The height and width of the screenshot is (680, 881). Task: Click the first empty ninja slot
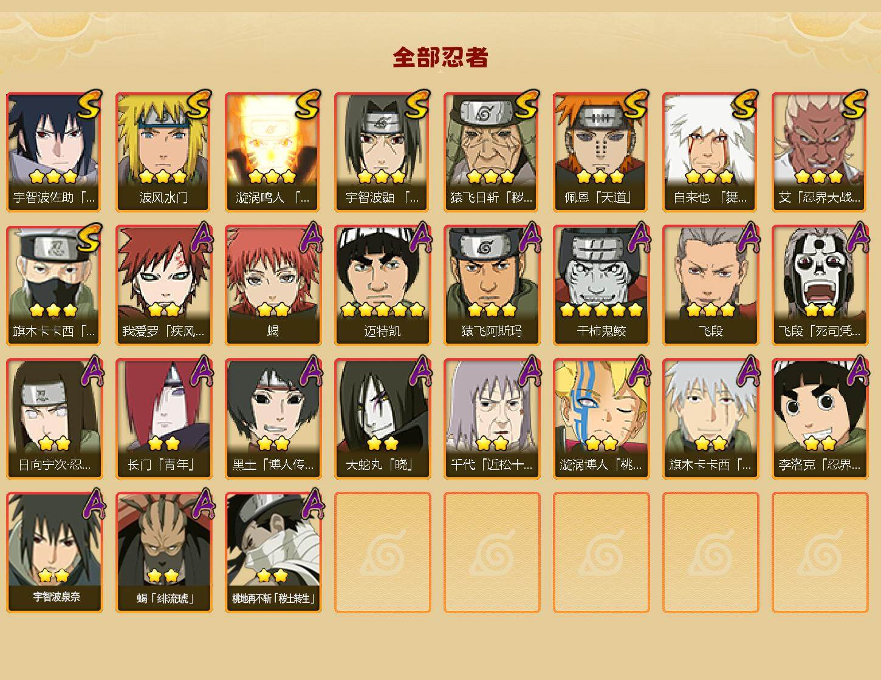[x=383, y=552]
